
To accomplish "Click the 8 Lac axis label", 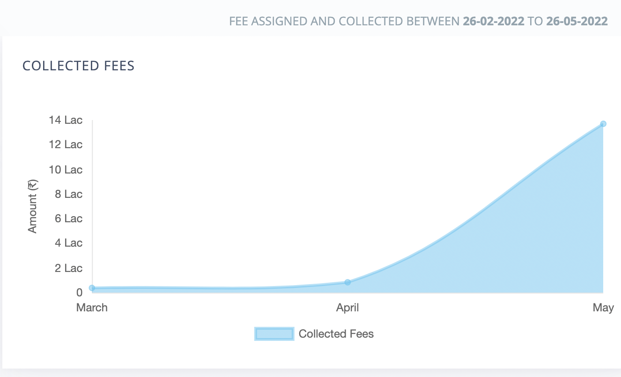I will 68,194.
